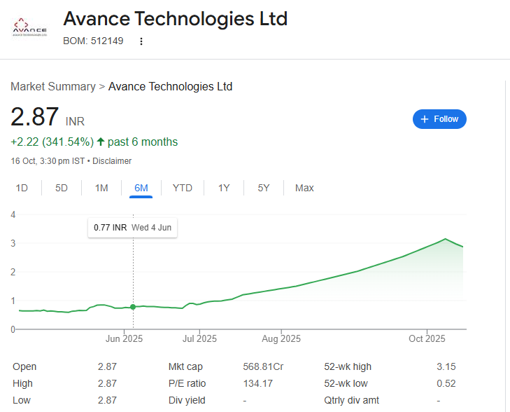
Task: Select the 6M range tab
Action: pyautogui.click(x=141, y=188)
